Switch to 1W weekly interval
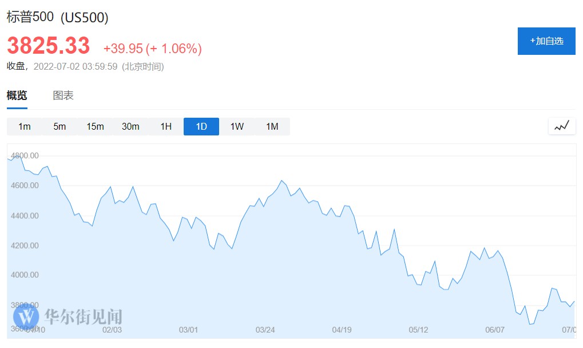Image resolution: width=583 pixels, height=348 pixels. pos(237,126)
